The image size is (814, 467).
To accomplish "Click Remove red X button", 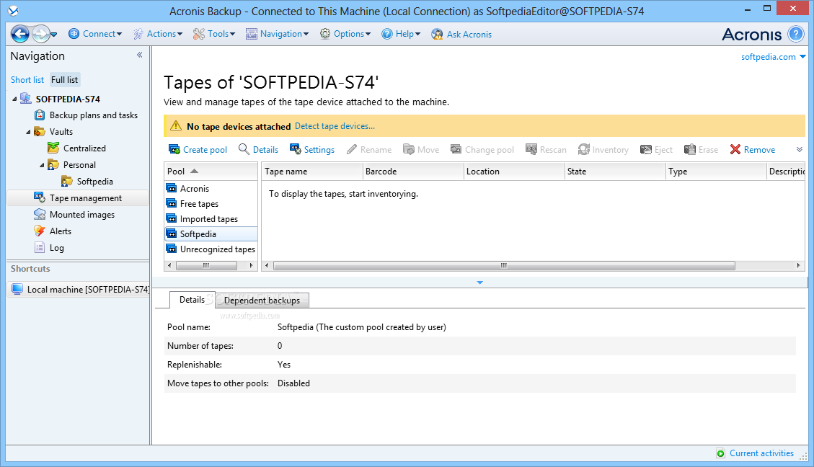I will (752, 149).
